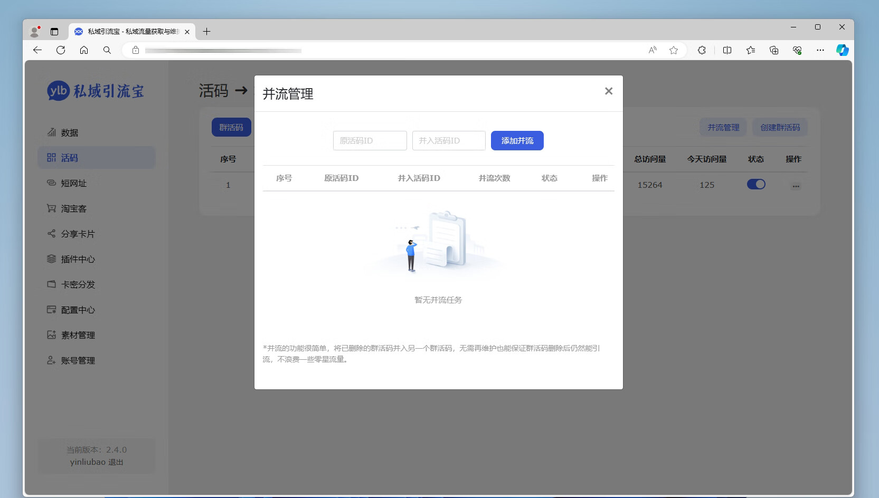Screen dimensions: 879x498
Task: Click the 淘宝客 shopping cart icon
Action: pyautogui.click(x=51, y=208)
